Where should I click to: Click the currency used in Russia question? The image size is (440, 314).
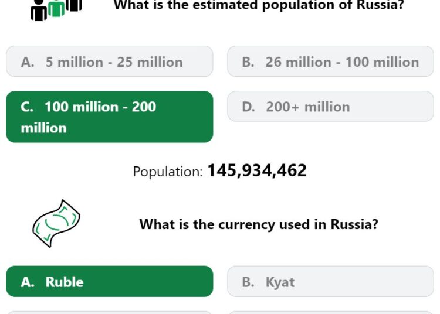259,224
